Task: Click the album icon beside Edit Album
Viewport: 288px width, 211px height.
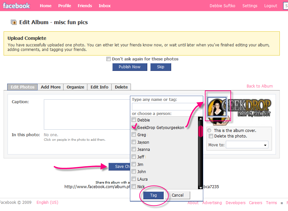Action: pyautogui.click(x=14, y=22)
